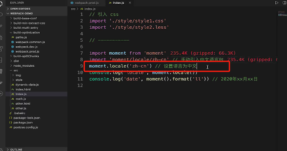This screenshot has height=151, width=287.
Task: Click the JS icon next to dynamic-data.js
Action: [x=13, y=85]
